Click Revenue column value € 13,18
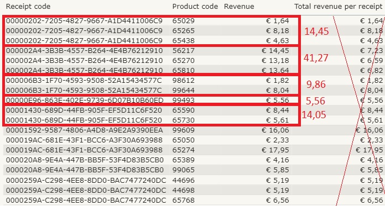 [275, 60]
